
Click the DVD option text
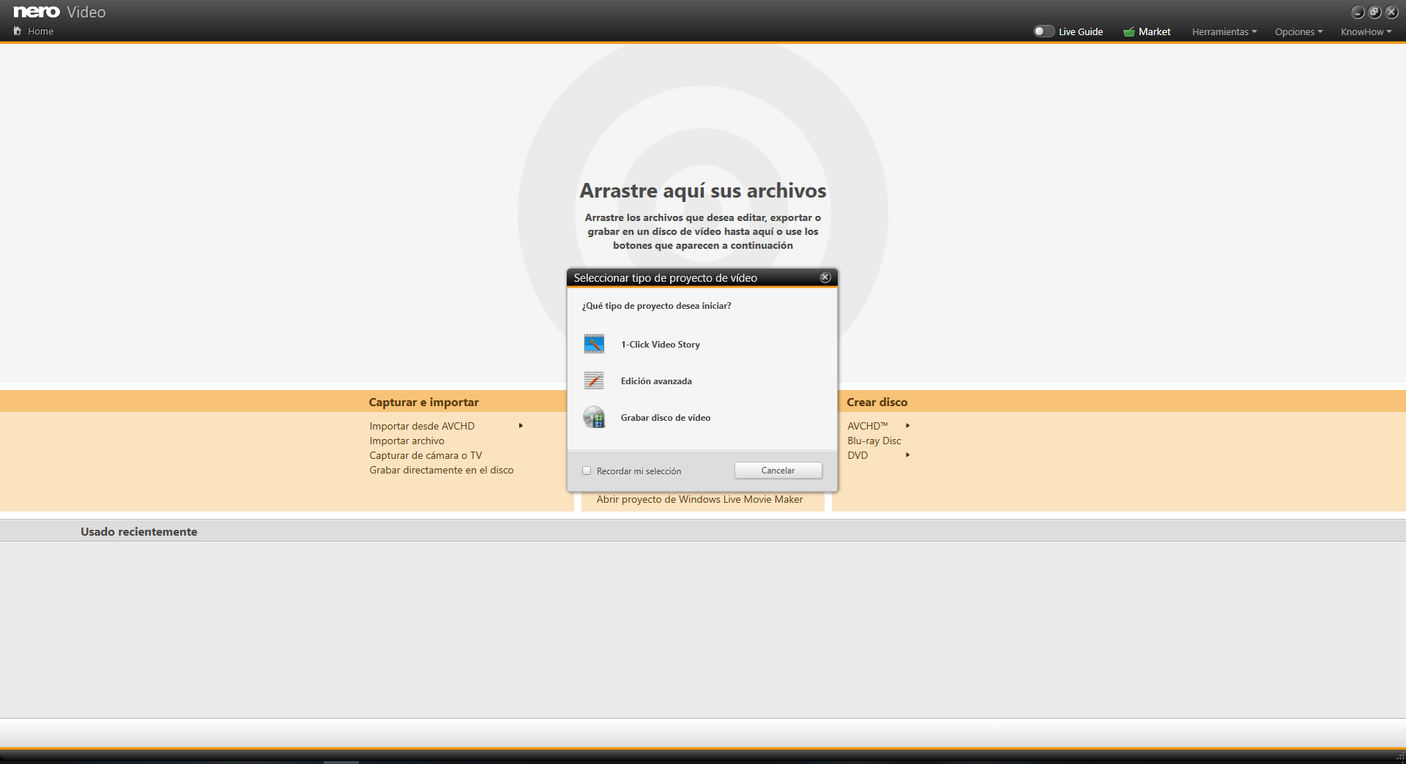pos(858,455)
